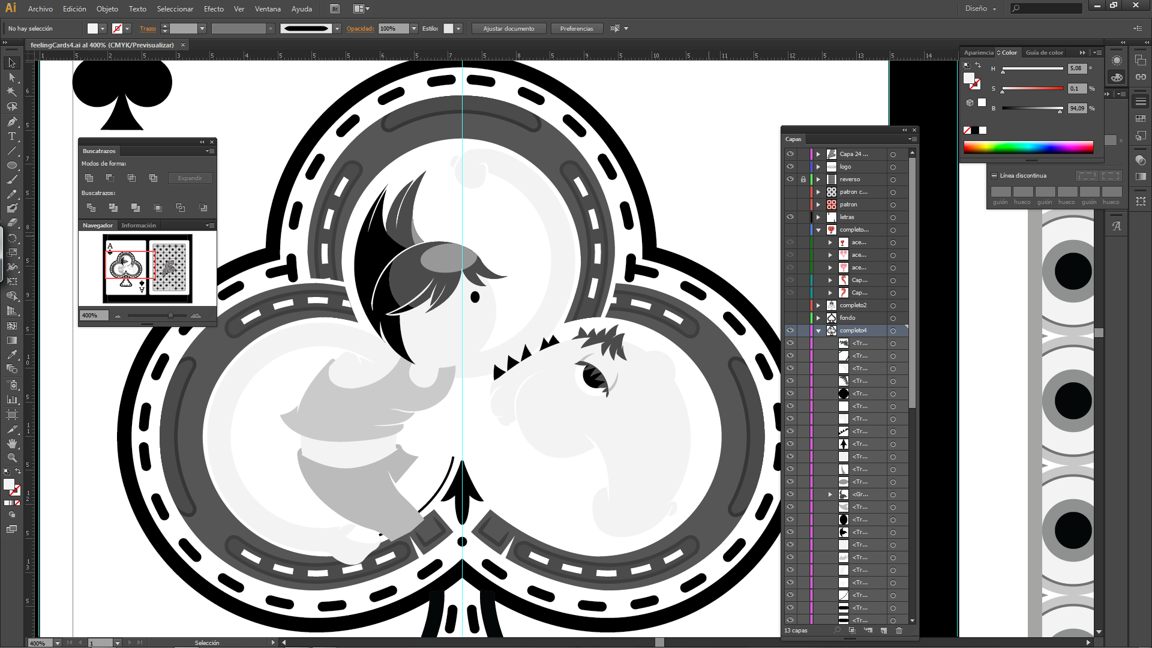1152x648 pixels.
Task: Open the Objeto menu
Action: tap(107, 9)
